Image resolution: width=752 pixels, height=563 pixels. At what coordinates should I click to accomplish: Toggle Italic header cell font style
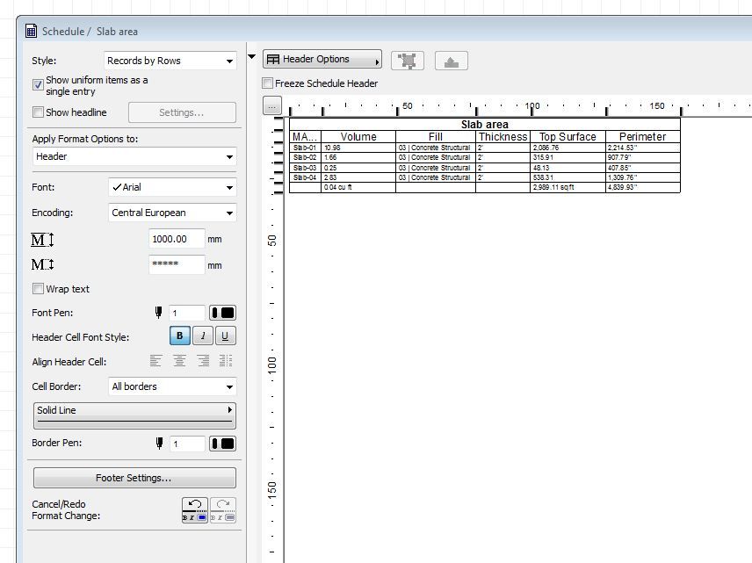[203, 336]
